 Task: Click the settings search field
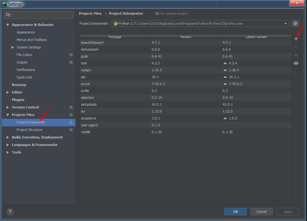coord(39,15)
